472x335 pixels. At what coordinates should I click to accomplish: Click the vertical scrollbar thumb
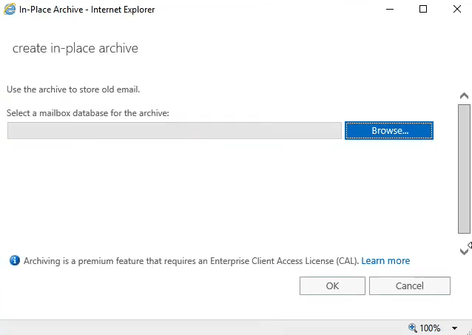[x=464, y=169]
